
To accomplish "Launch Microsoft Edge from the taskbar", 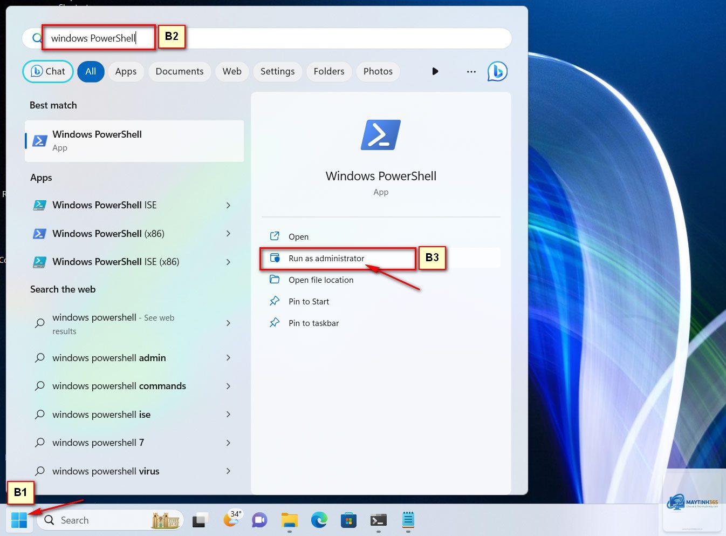I will click(319, 520).
